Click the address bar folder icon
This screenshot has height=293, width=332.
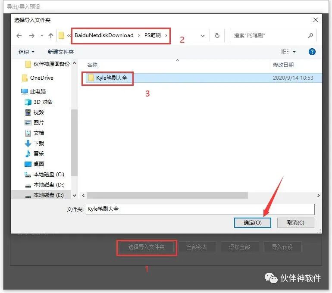coord(61,35)
